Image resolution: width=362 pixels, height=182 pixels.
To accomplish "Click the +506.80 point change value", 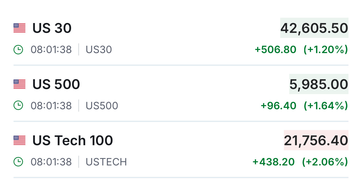I will 275,50.
